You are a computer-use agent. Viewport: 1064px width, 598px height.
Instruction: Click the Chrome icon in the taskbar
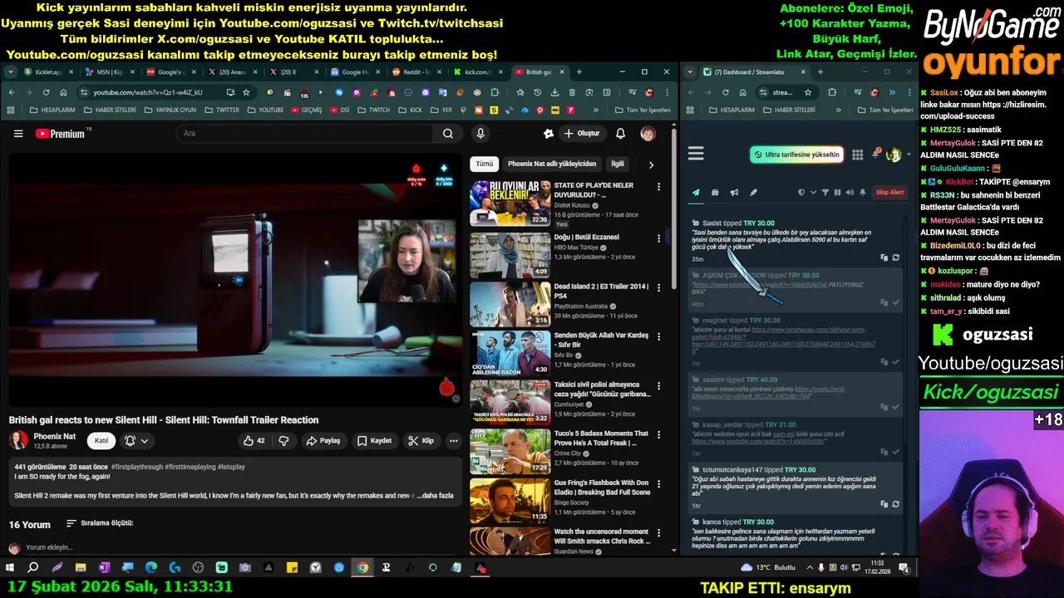coord(362,568)
